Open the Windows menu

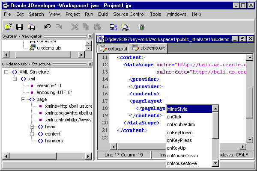point(176,14)
